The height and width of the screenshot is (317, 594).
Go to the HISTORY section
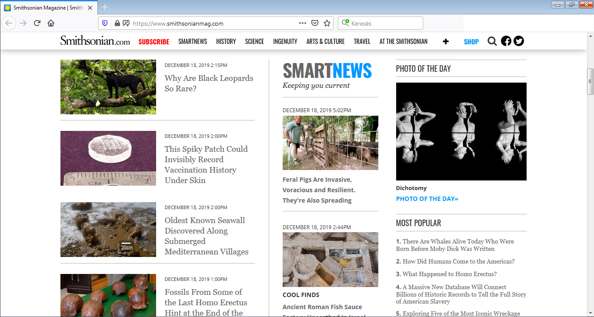pos(226,41)
